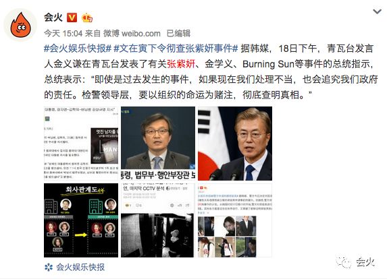387x279 pixels.
Task: Click the red 张紫妍 keyword link
Action: point(181,64)
